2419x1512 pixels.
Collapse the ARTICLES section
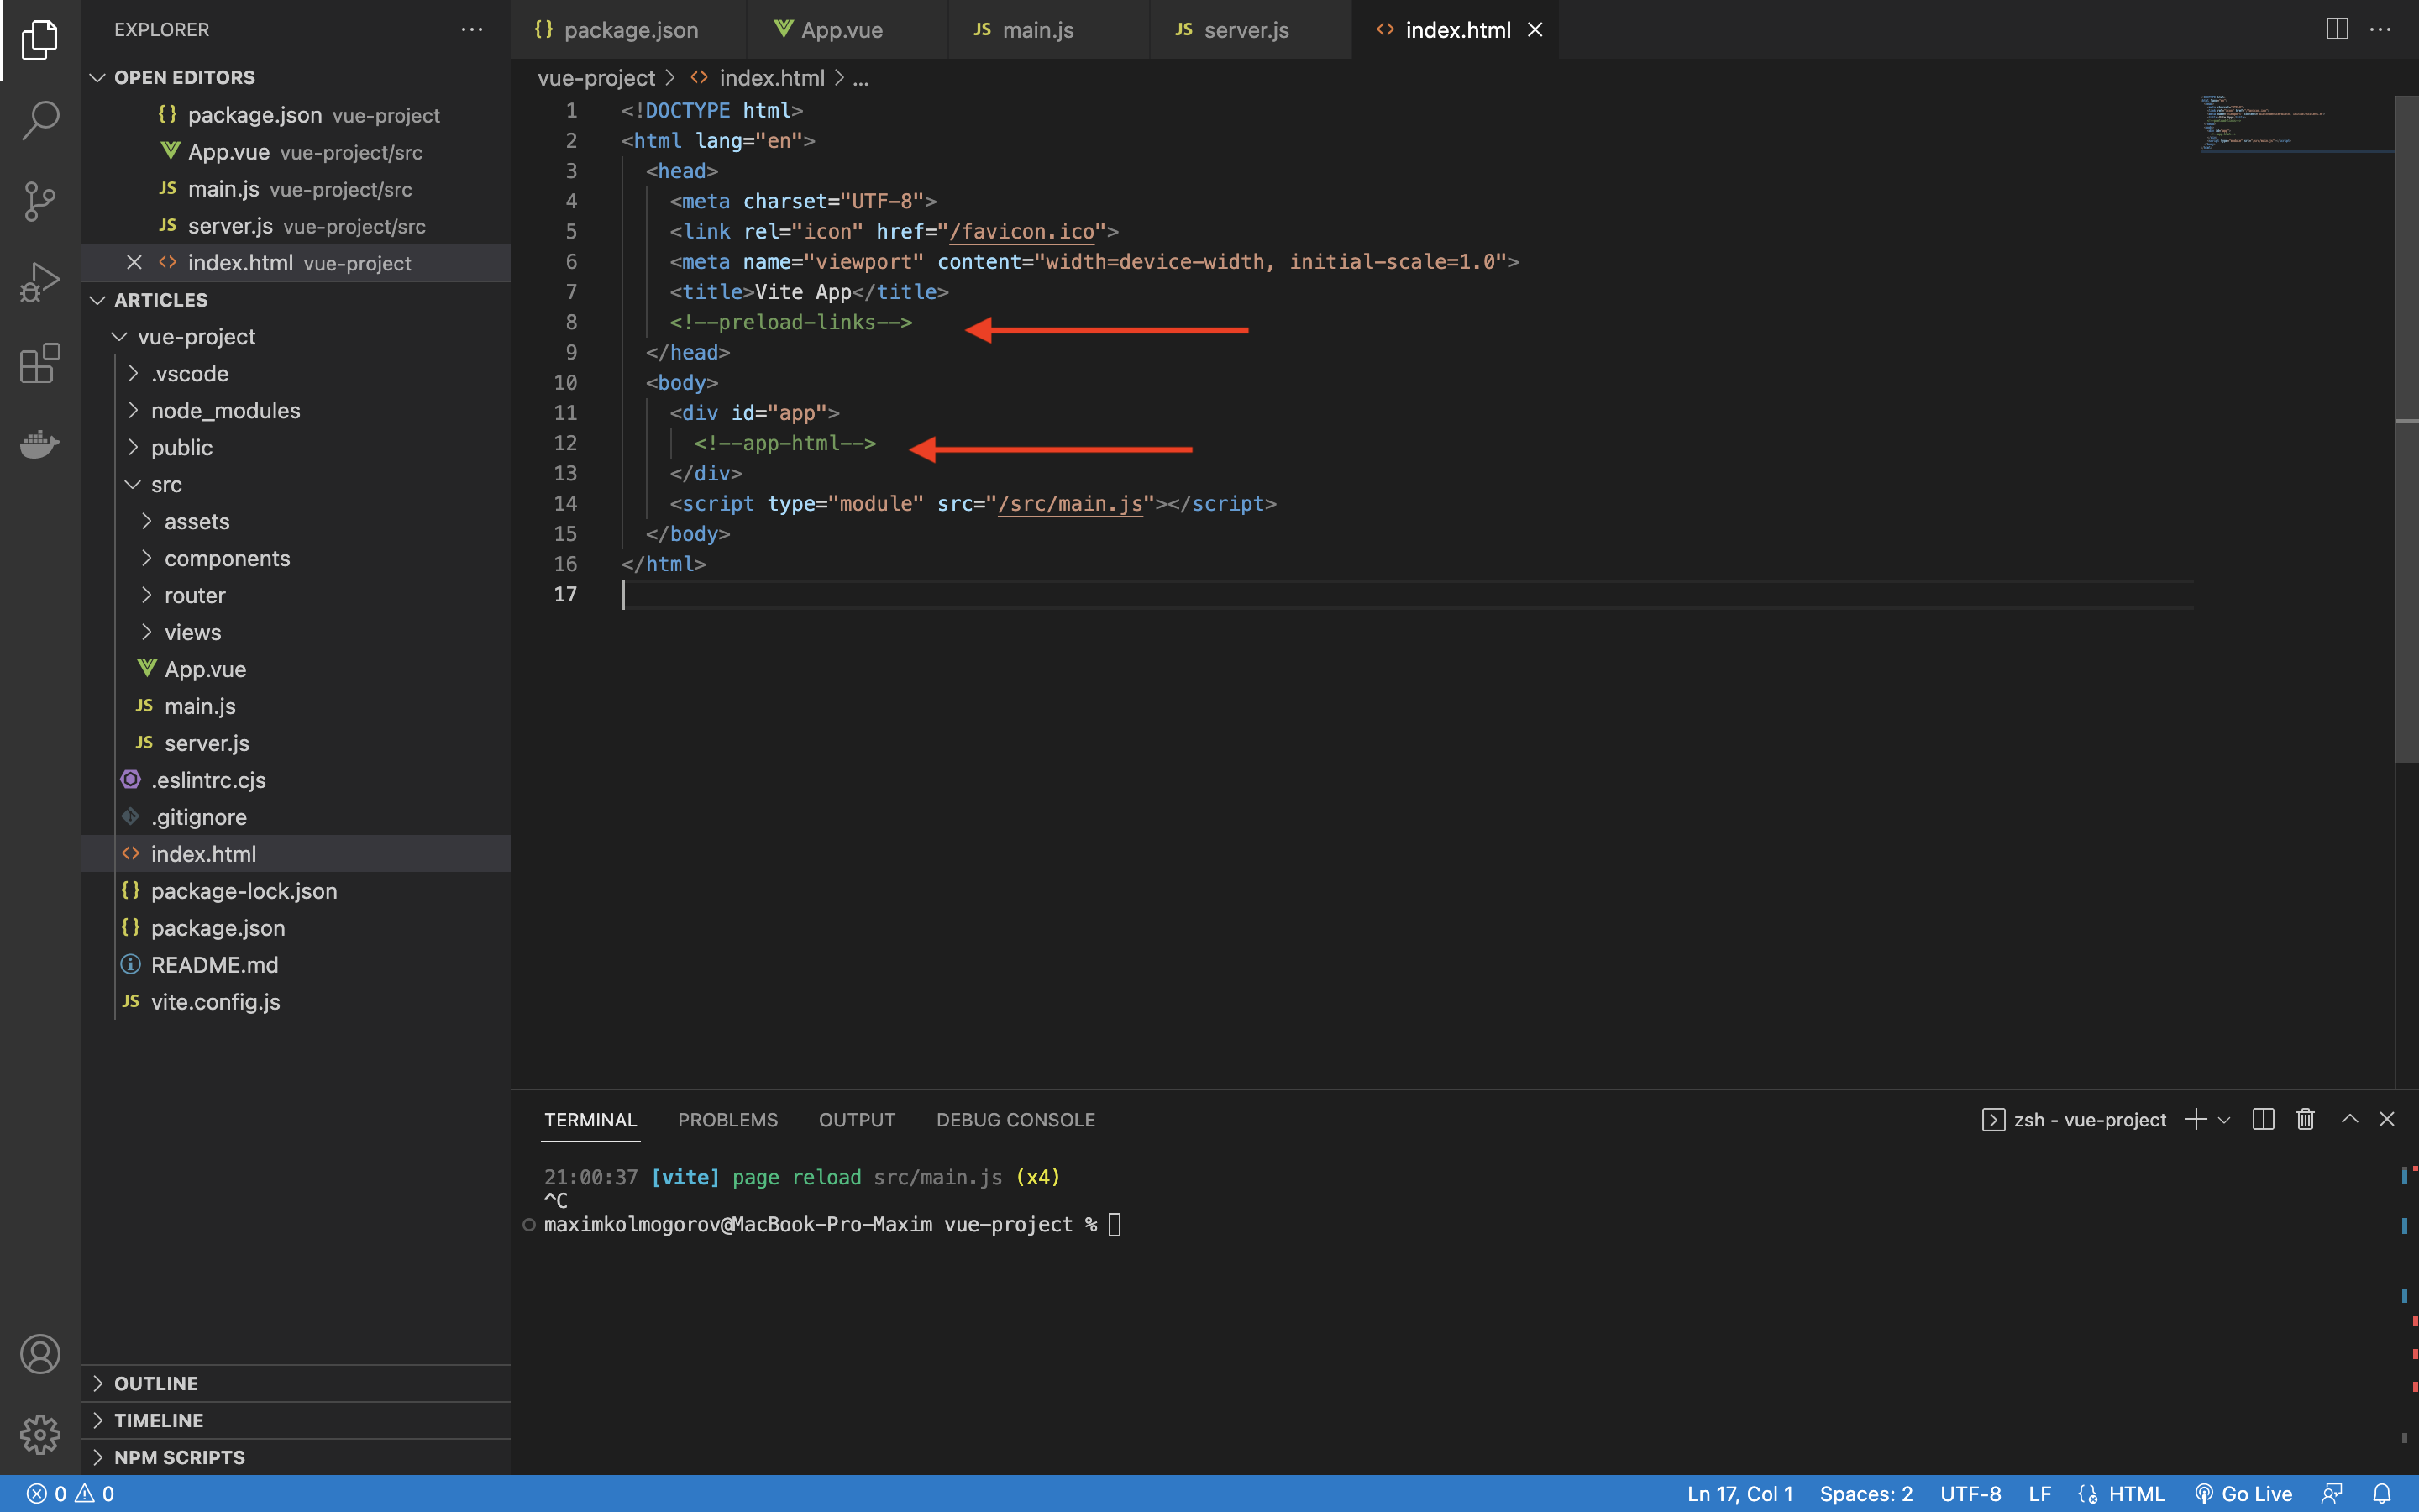[295, 300]
